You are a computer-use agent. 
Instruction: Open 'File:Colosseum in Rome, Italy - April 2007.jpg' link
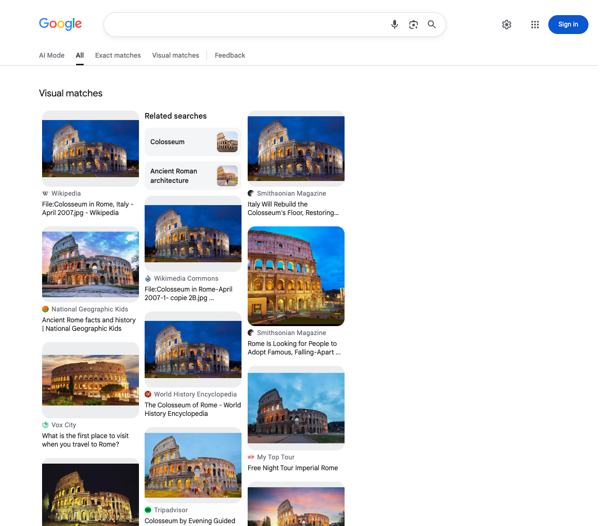coord(88,208)
